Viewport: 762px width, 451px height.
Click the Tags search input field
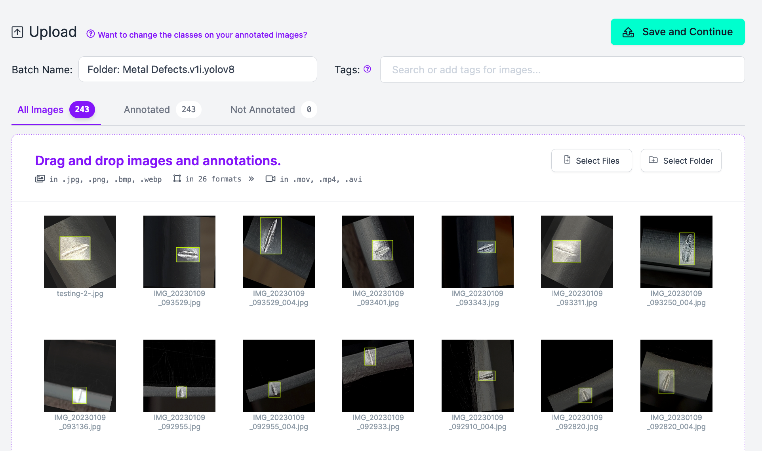562,70
